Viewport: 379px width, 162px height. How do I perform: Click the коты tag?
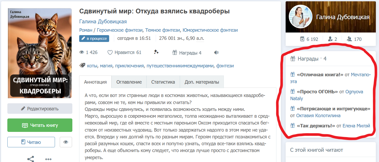tap(92, 66)
